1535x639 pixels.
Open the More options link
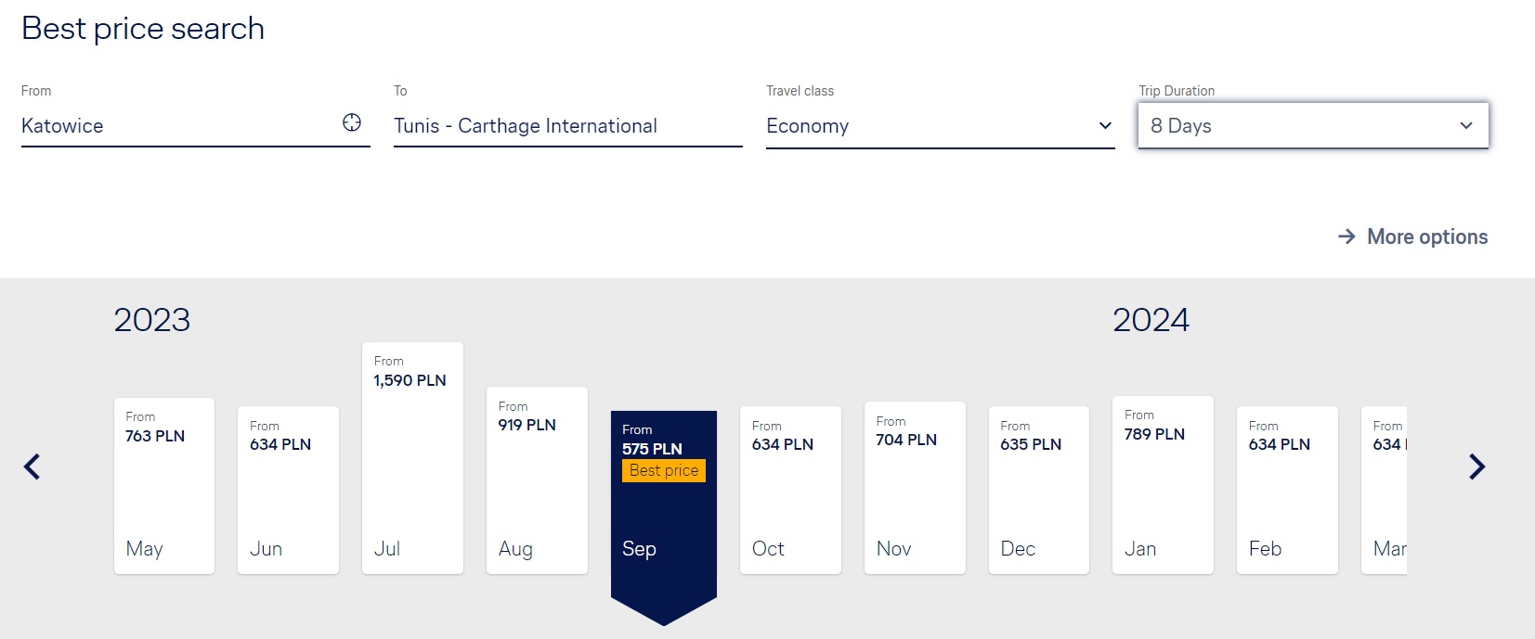(1426, 237)
